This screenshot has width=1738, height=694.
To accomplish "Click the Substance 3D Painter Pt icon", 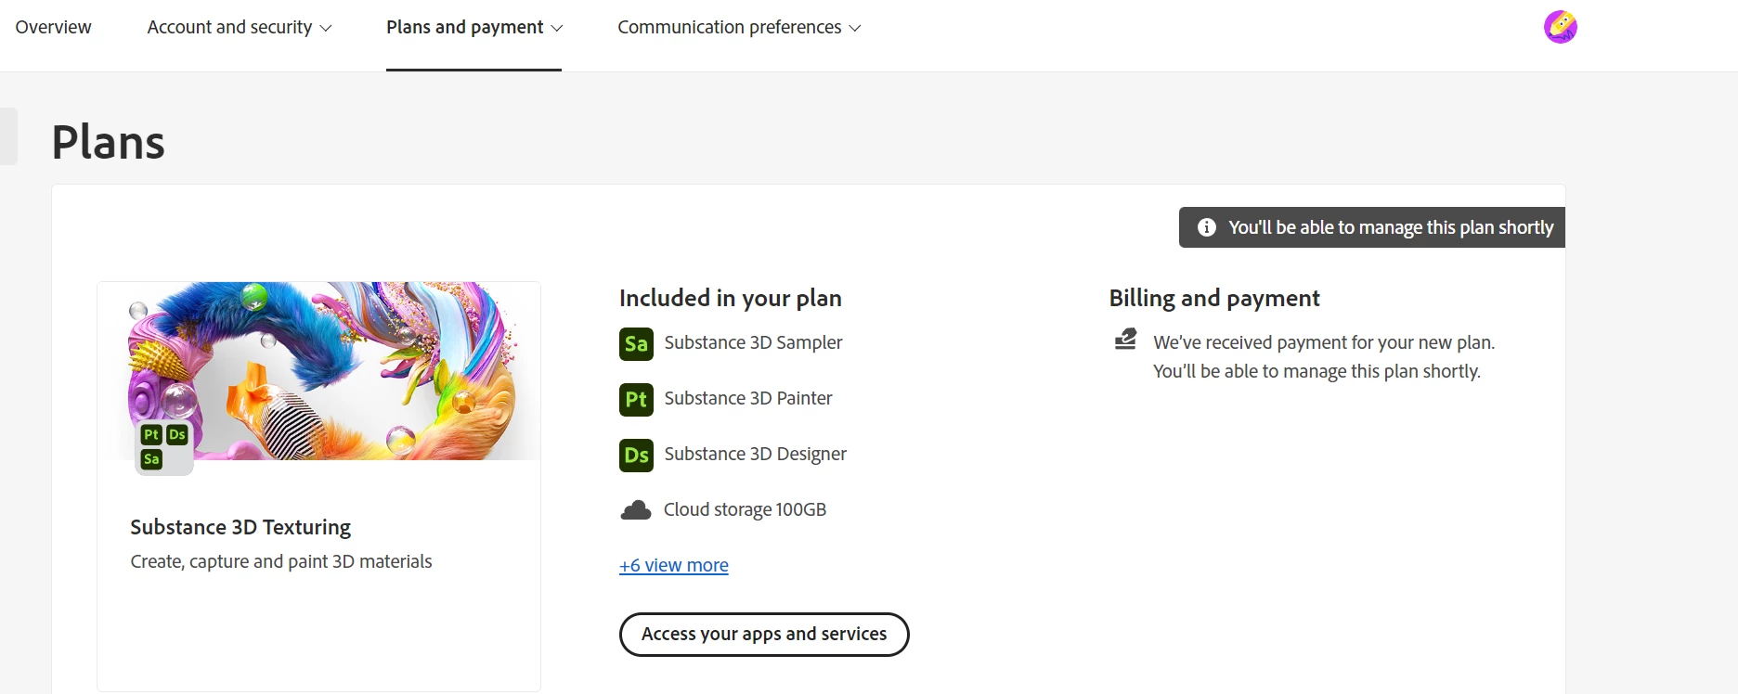I will (636, 400).
